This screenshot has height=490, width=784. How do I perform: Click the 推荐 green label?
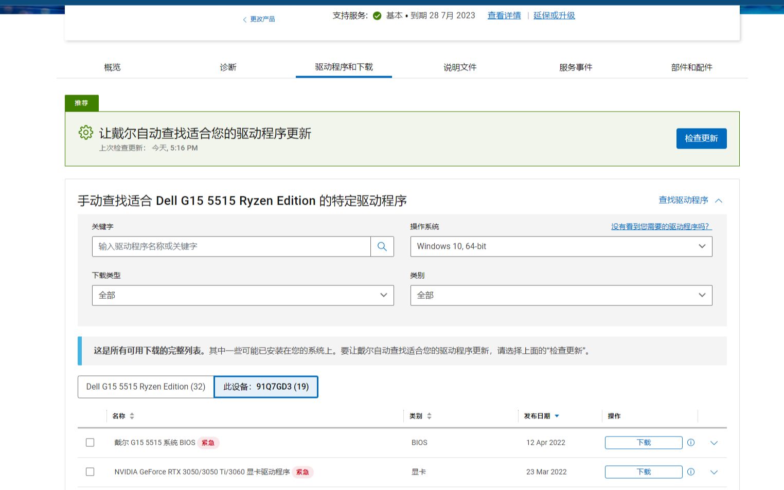pos(81,103)
